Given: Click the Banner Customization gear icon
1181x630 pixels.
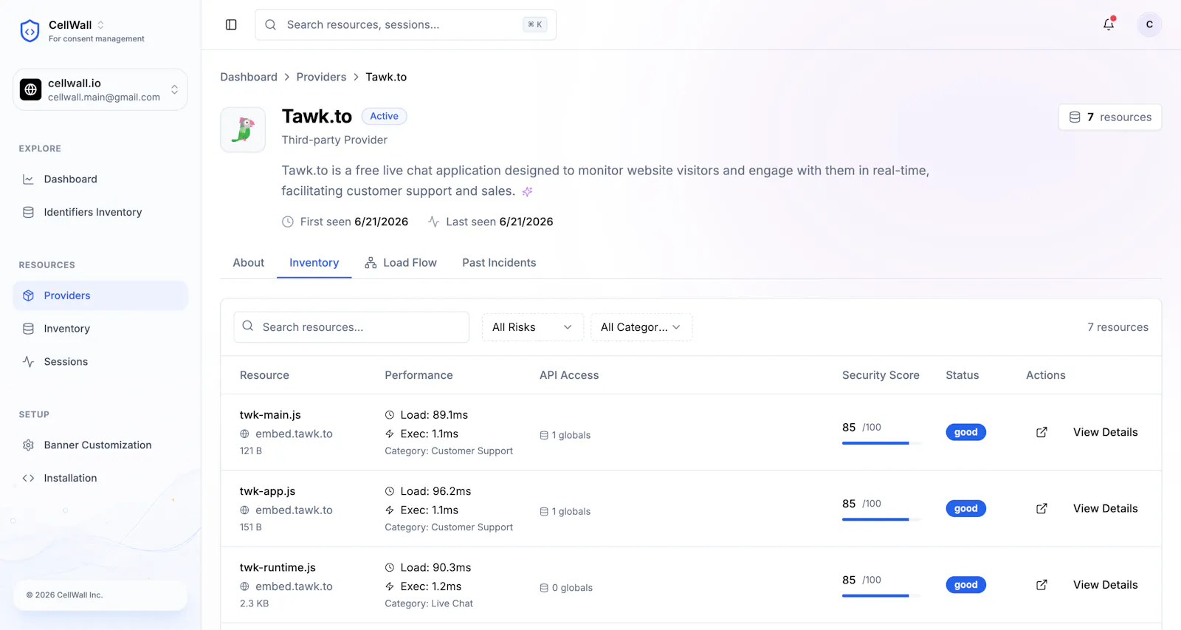Looking at the screenshot, I should tap(28, 445).
